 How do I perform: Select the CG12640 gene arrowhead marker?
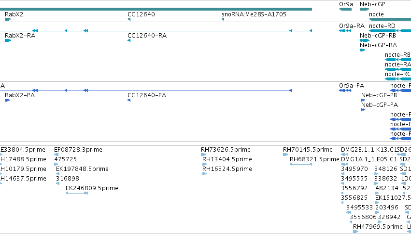(129, 19)
